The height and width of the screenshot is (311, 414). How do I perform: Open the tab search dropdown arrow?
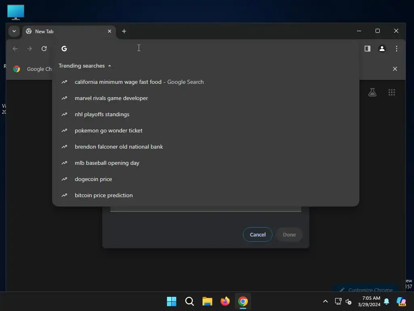[14, 31]
